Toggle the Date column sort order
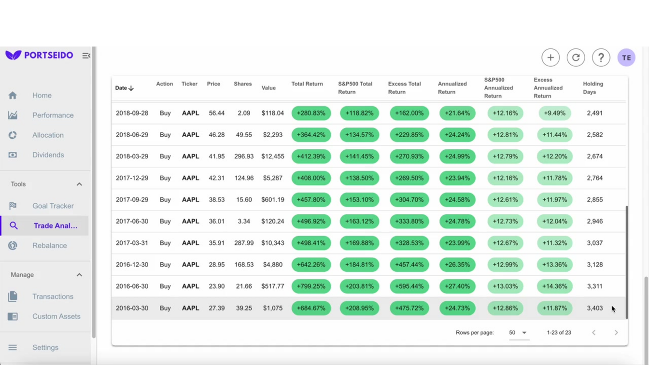Screen dimensions: 649x365 click(124, 88)
